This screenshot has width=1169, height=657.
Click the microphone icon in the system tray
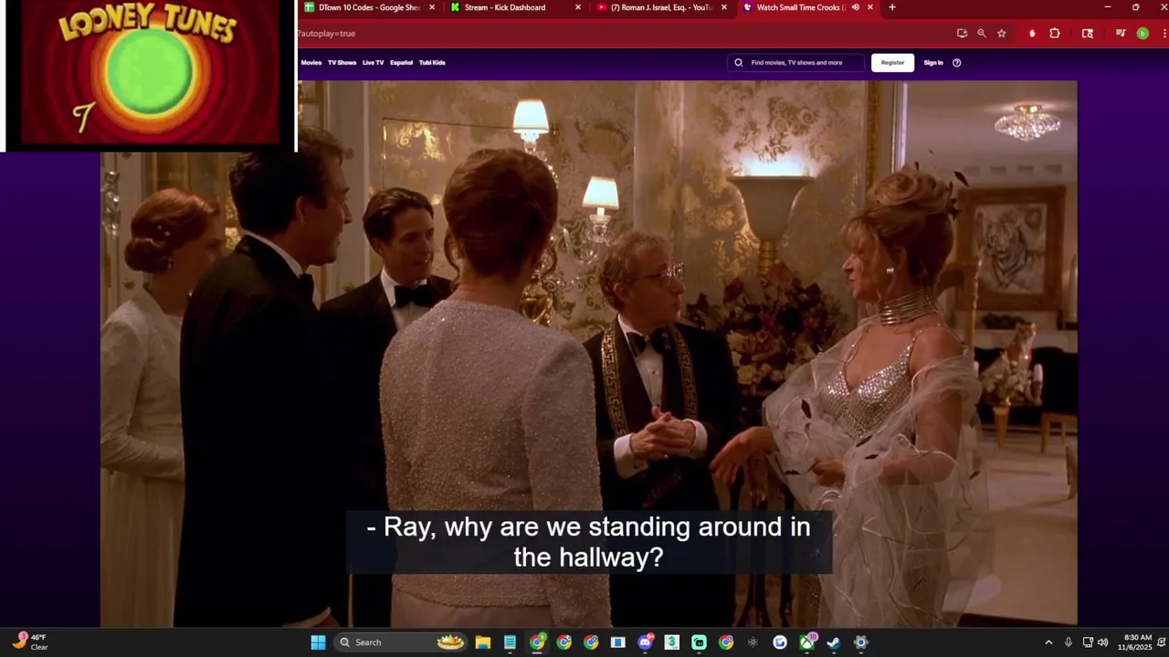click(x=1068, y=642)
